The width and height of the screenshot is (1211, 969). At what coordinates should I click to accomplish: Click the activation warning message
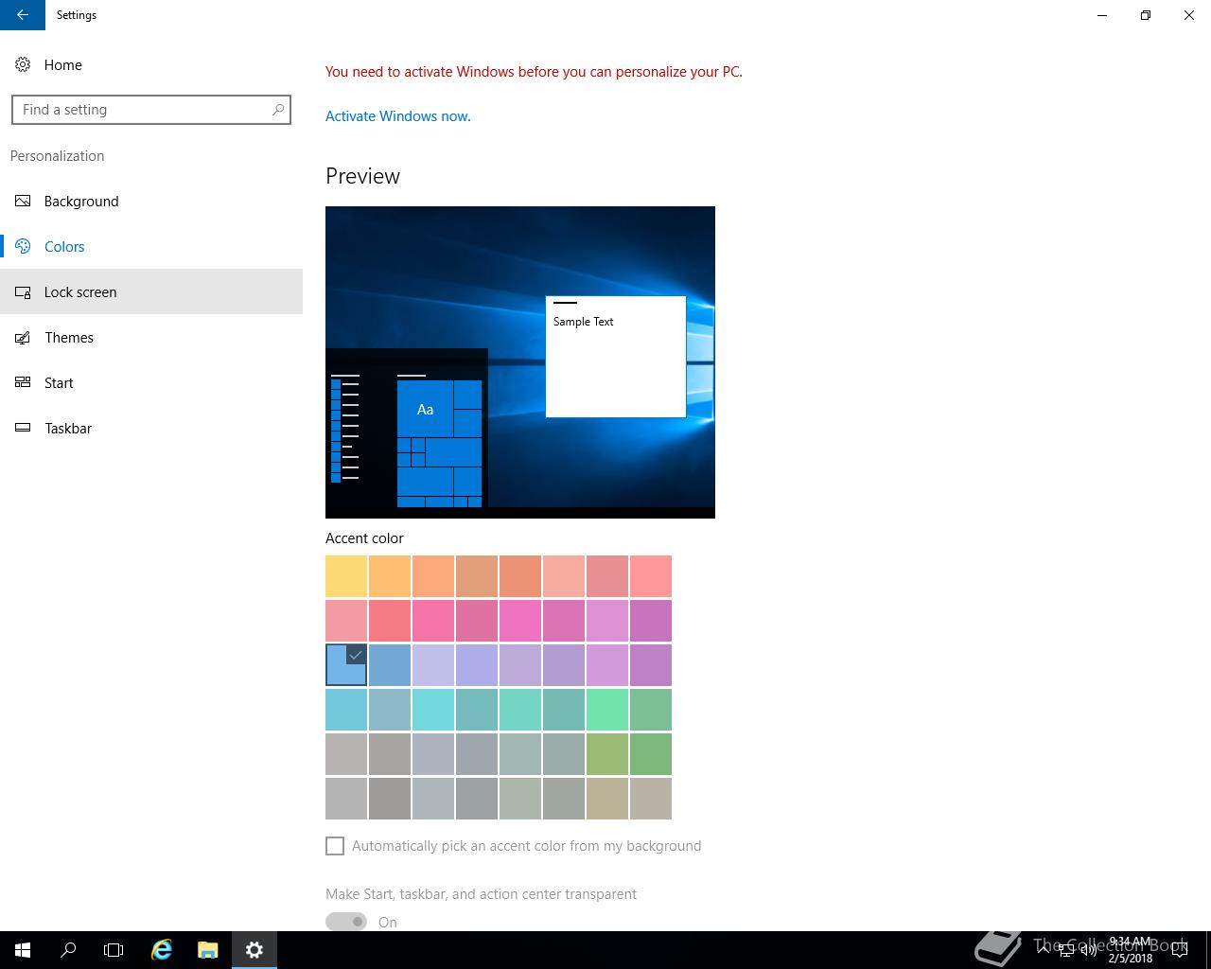(x=534, y=72)
